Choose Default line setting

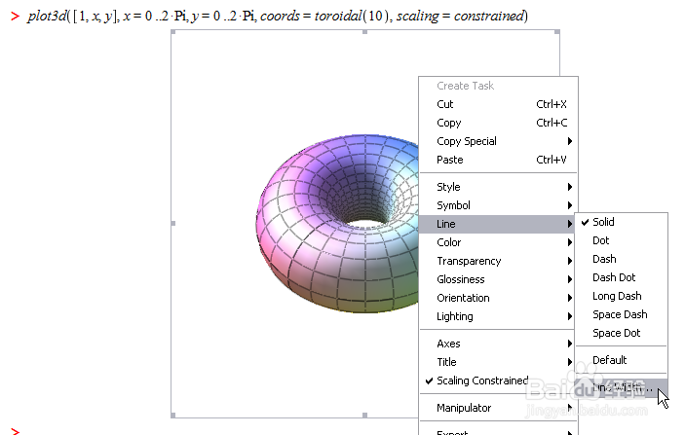pos(610,360)
